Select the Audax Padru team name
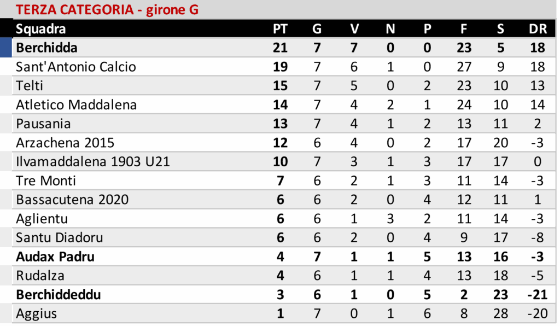 click(x=55, y=257)
